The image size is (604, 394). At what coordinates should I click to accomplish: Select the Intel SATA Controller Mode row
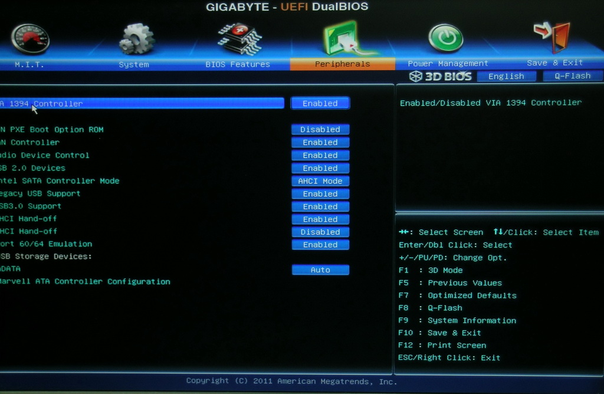tap(60, 181)
